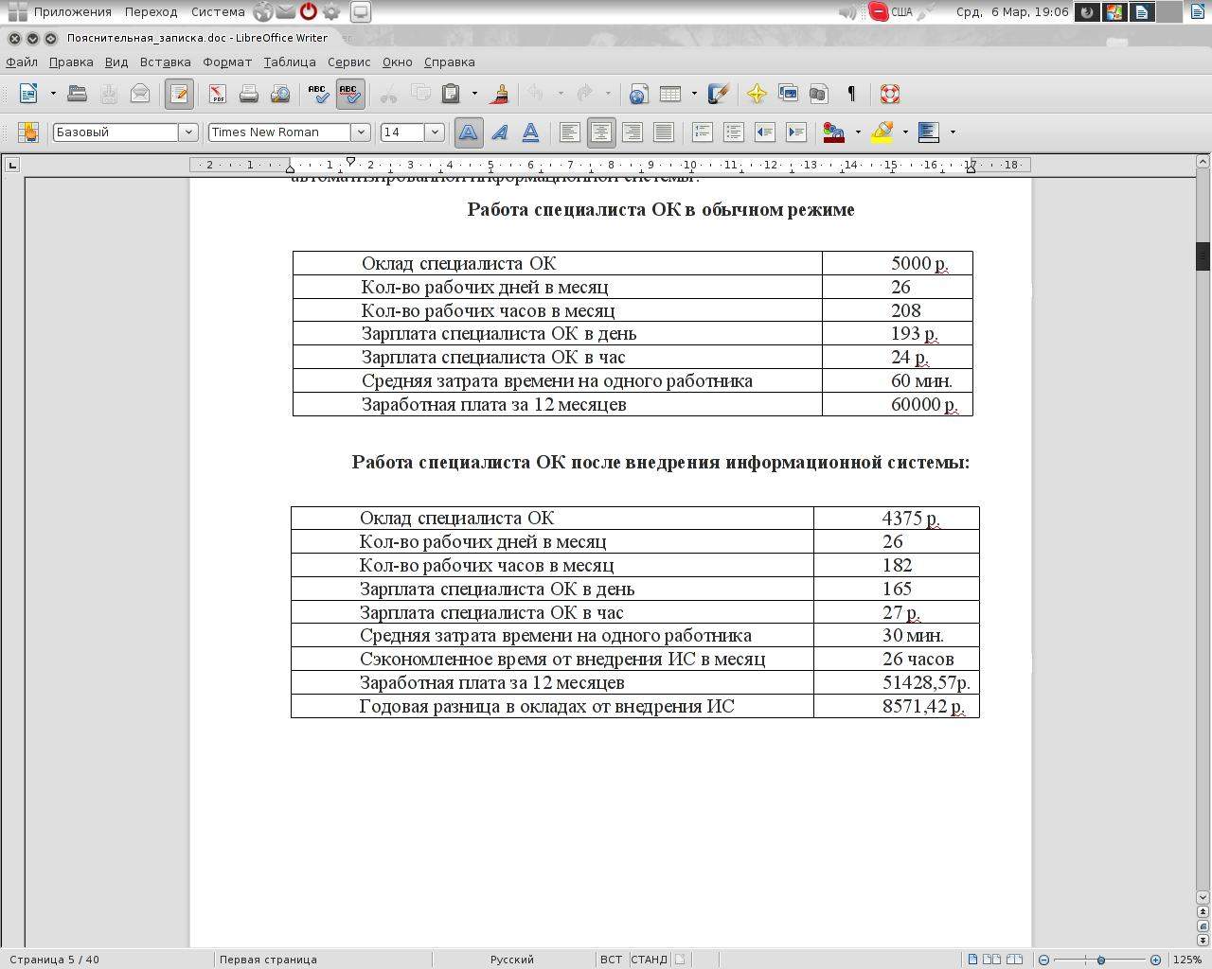This screenshot has width=1212, height=969.
Task: Open LibreOffice Help lifebuoy icon
Action: (889, 94)
